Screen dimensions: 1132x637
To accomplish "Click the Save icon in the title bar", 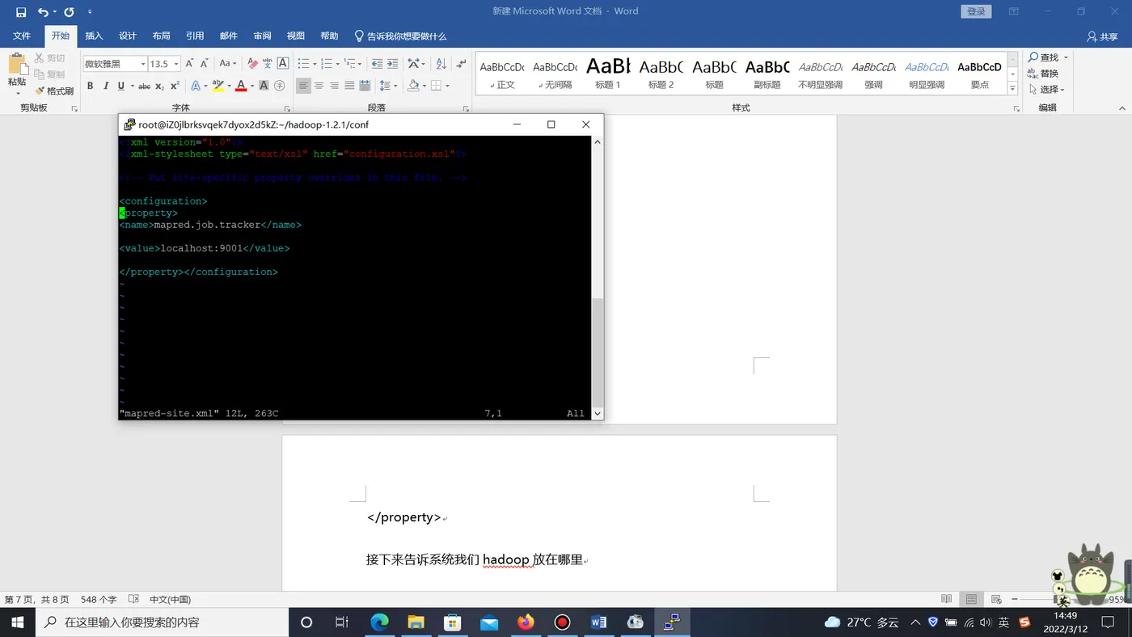I will click(20, 12).
